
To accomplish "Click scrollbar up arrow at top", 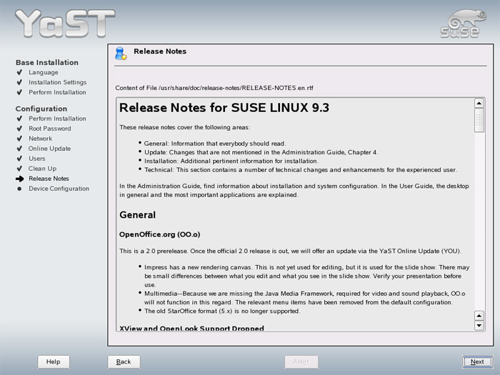I will [x=479, y=104].
